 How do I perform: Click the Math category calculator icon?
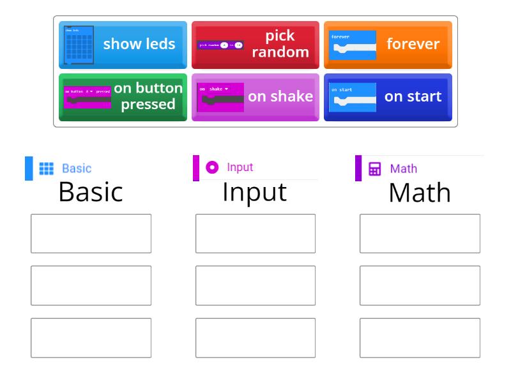pyautogui.click(x=376, y=169)
